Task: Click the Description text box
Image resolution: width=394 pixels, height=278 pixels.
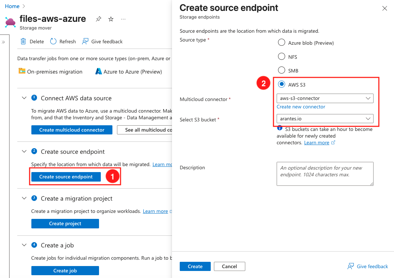Action: click(325, 173)
